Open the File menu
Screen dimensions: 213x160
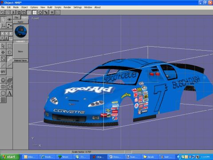click(x=3, y=7)
